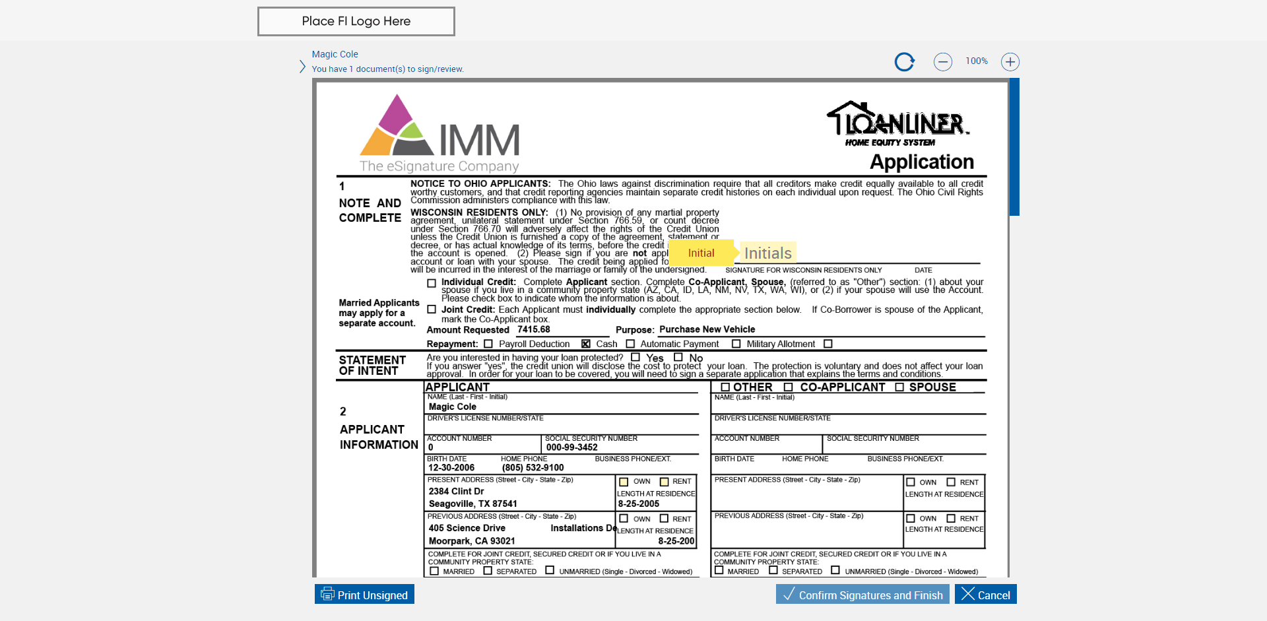Check OWN for applicant present address
Viewport: 1267px width, 621px height.
(x=624, y=482)
